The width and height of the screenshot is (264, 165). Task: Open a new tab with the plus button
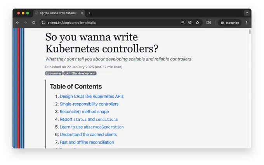[x=90, y=13]
